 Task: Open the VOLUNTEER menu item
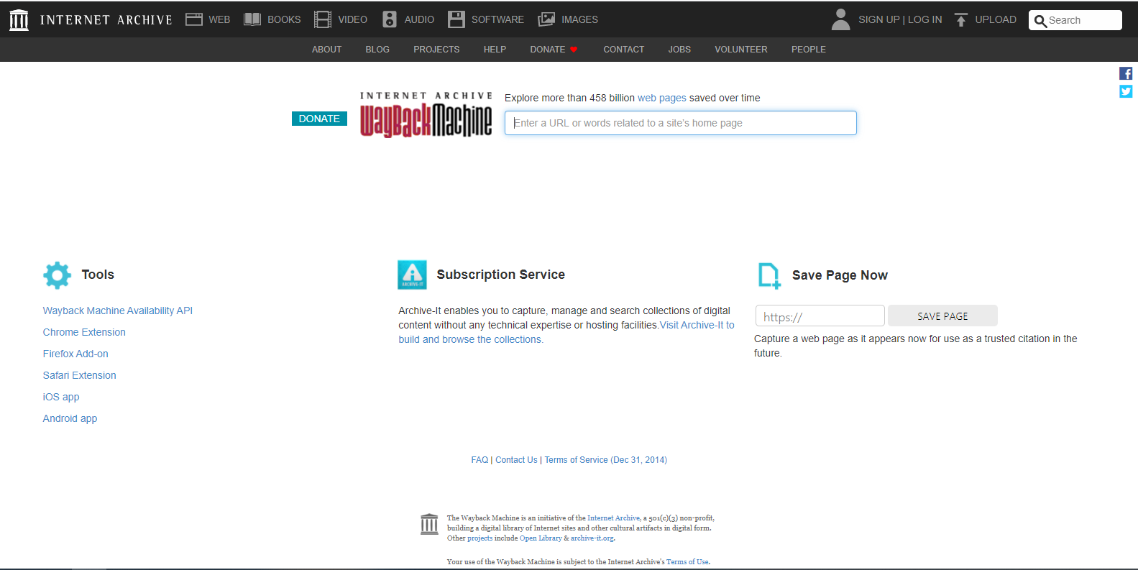point(741,50)
